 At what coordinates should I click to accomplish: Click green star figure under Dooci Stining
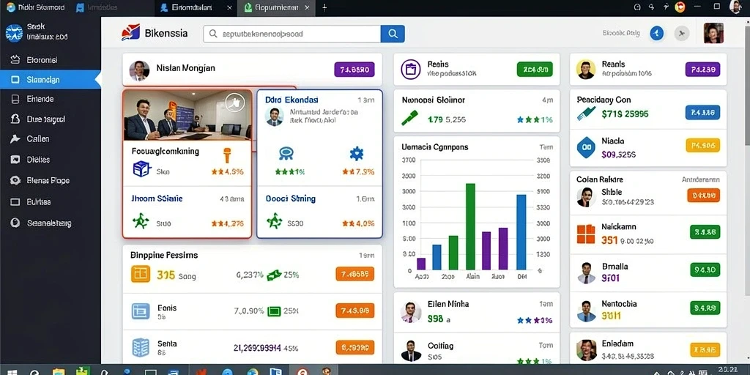(275, 221)
